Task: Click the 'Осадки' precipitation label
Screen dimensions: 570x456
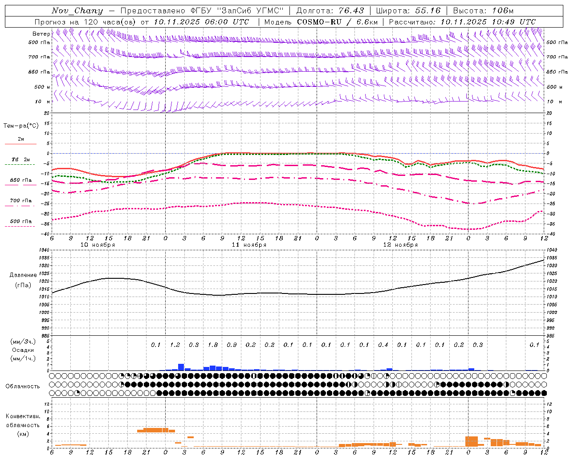Action: tap(23, 350)
